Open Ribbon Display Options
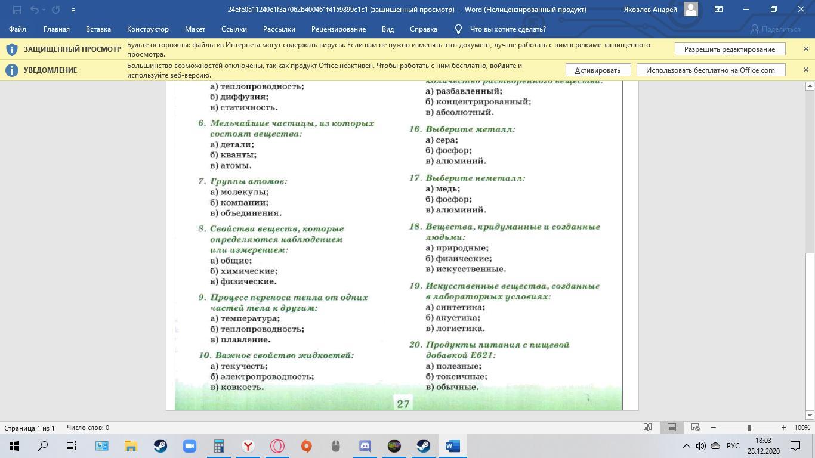This screenshot has height=458, width=815. 719,10
